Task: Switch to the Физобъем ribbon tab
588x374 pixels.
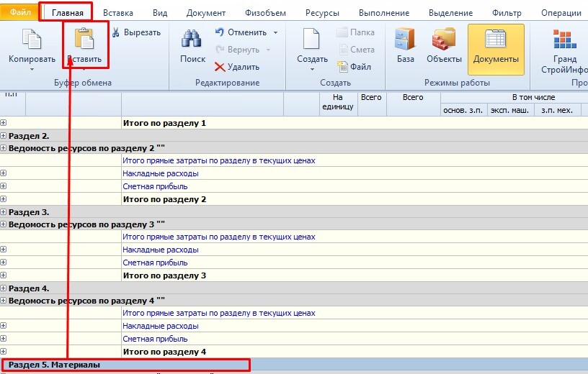Action: [265, 13]
